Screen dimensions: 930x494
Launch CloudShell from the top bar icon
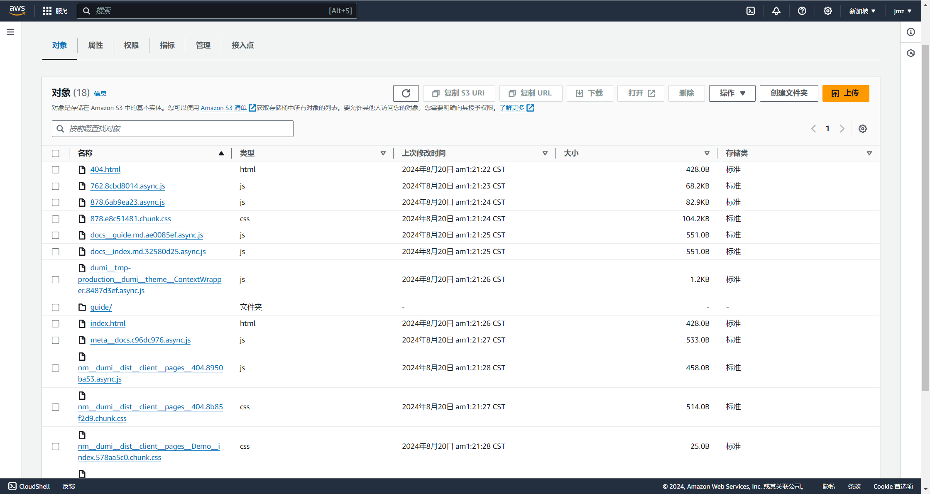[x=751, y=11]
